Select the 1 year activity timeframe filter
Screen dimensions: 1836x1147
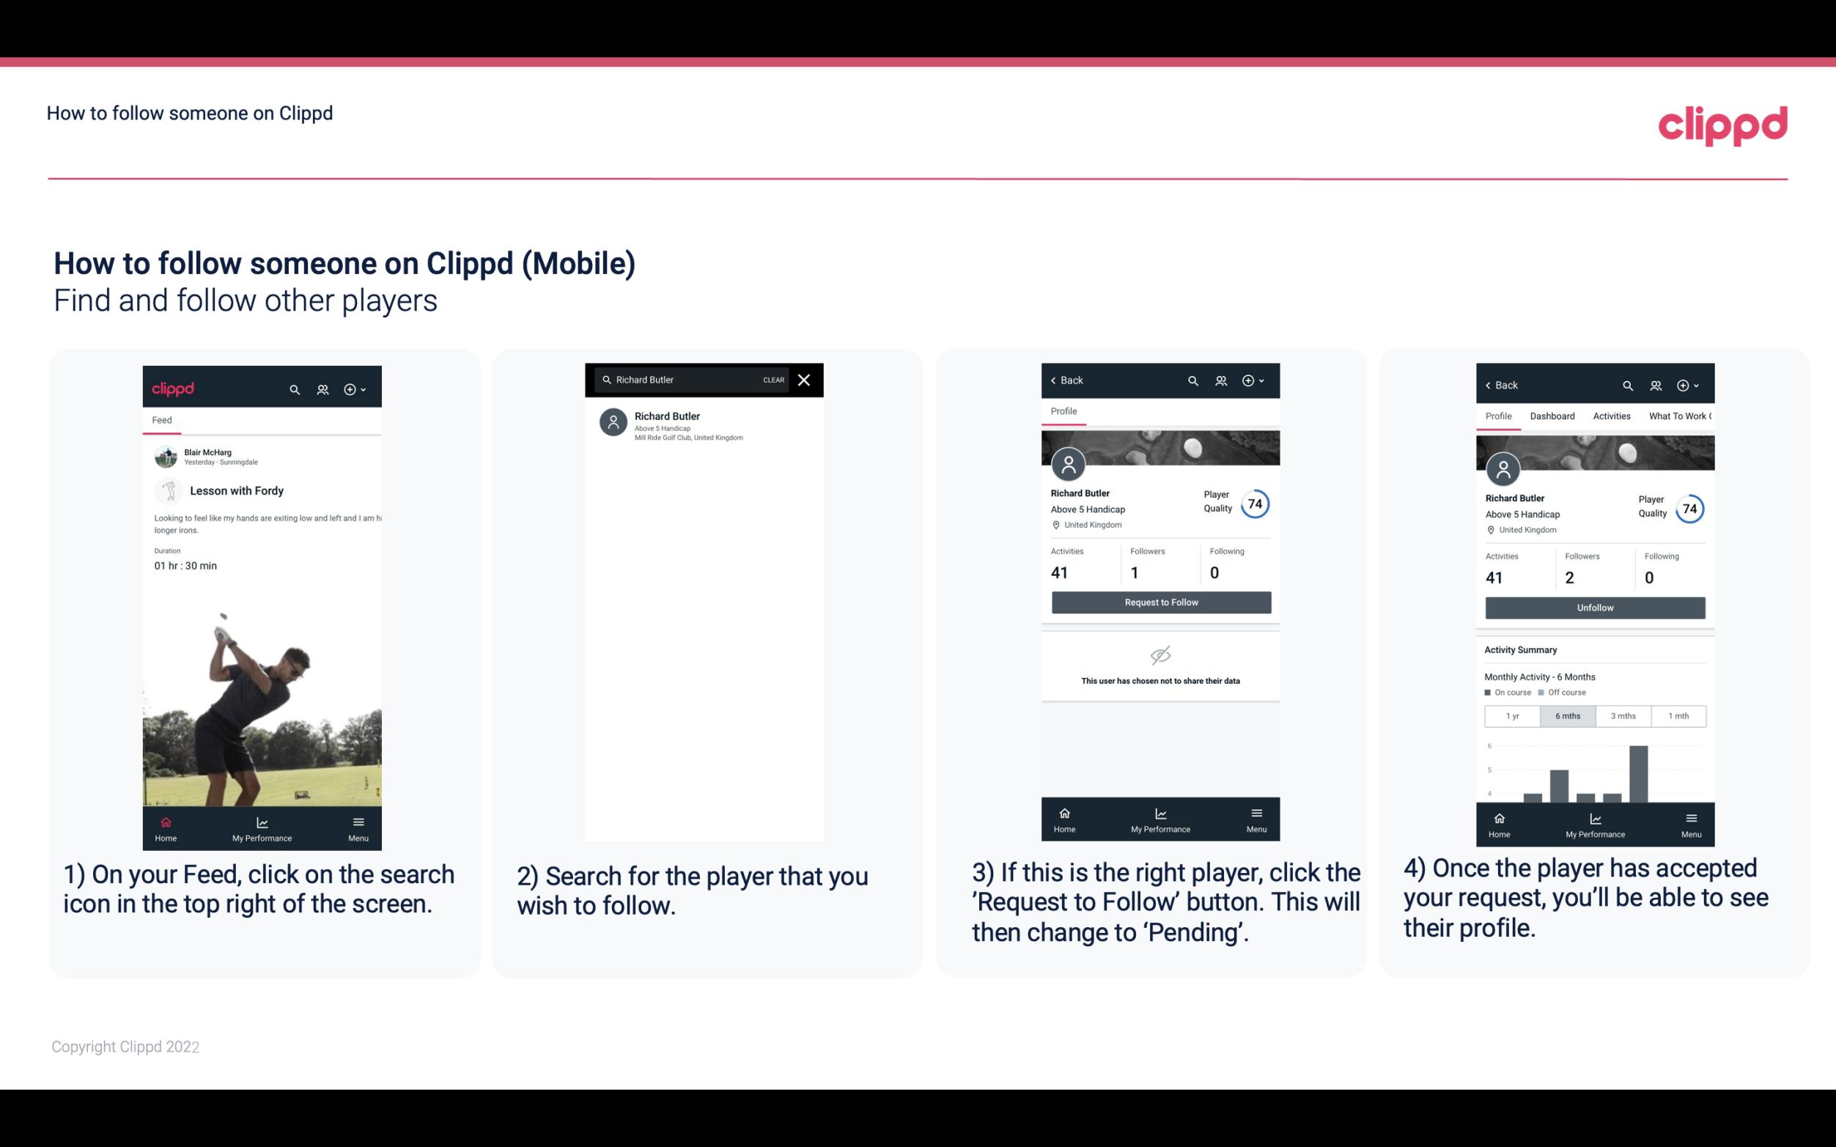pos(1512,715)
